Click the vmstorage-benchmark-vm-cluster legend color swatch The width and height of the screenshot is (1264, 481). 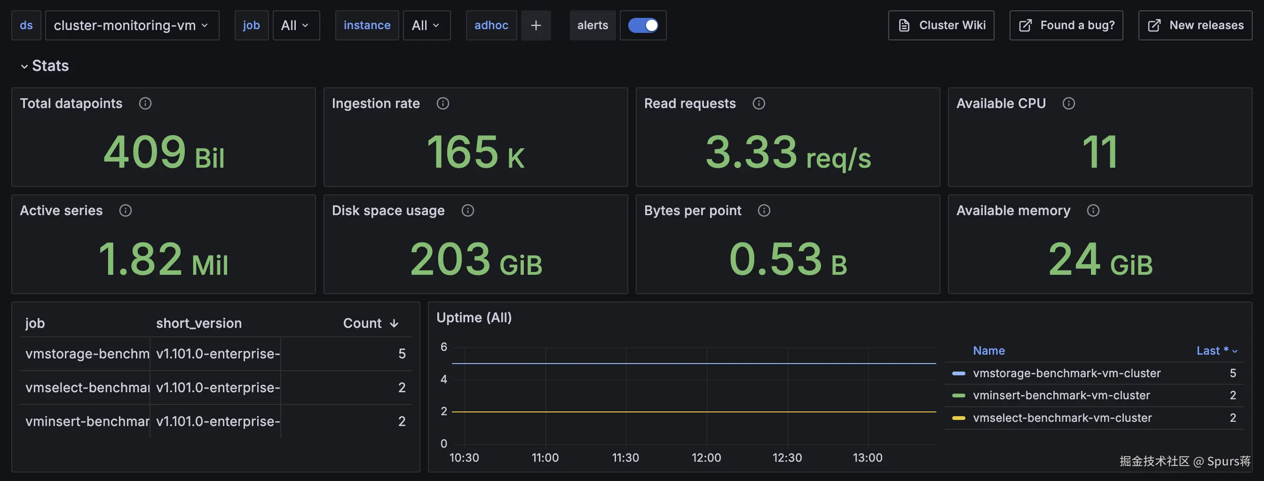tap(958, 373)
